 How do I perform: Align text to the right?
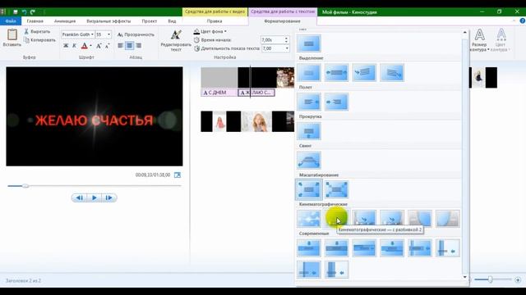point(139,46)
